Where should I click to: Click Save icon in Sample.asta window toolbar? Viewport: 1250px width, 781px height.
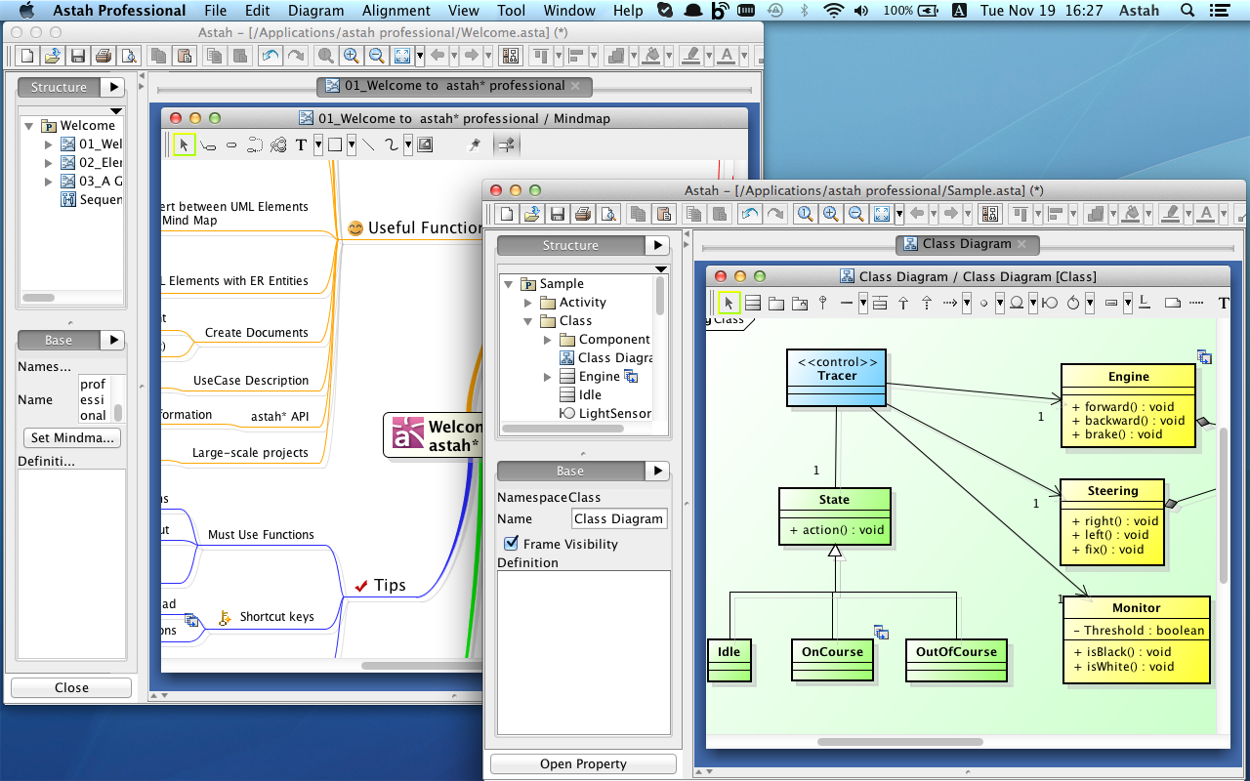pyautogui.click(x=558, y=214)
